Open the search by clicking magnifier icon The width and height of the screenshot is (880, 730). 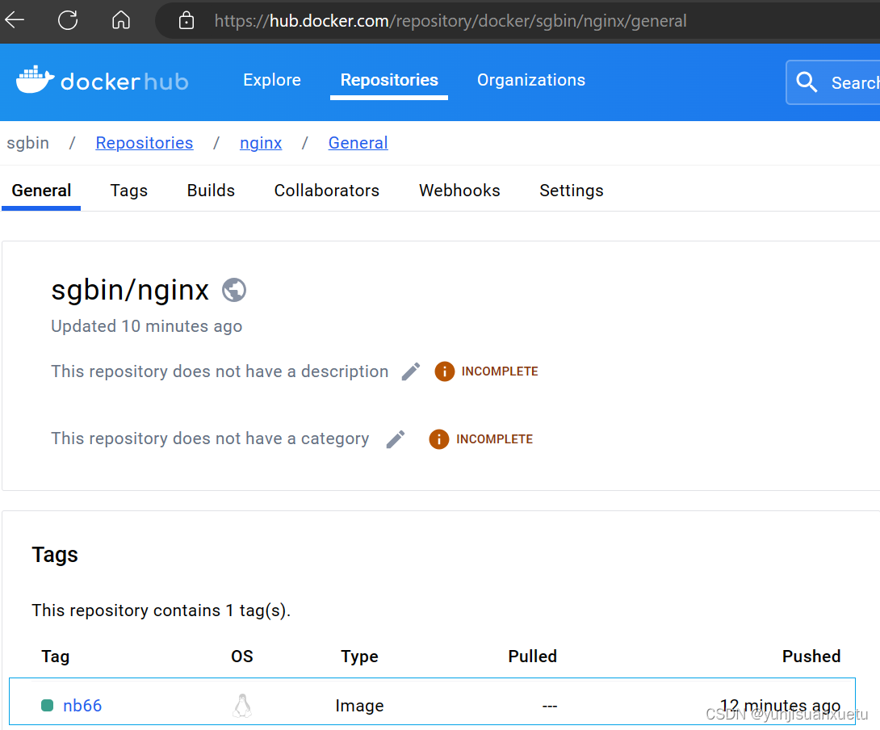pyautogui.click(x=807, y=82)
